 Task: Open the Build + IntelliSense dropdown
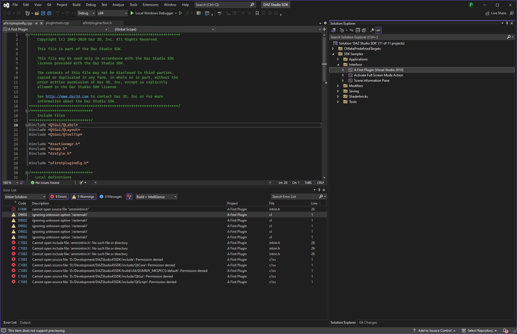pos(156,197)
